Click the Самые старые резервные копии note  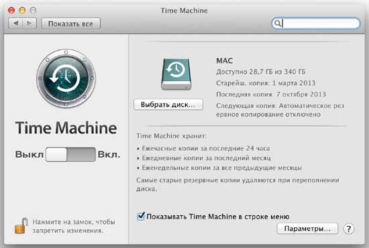click(x=238, y=184)
